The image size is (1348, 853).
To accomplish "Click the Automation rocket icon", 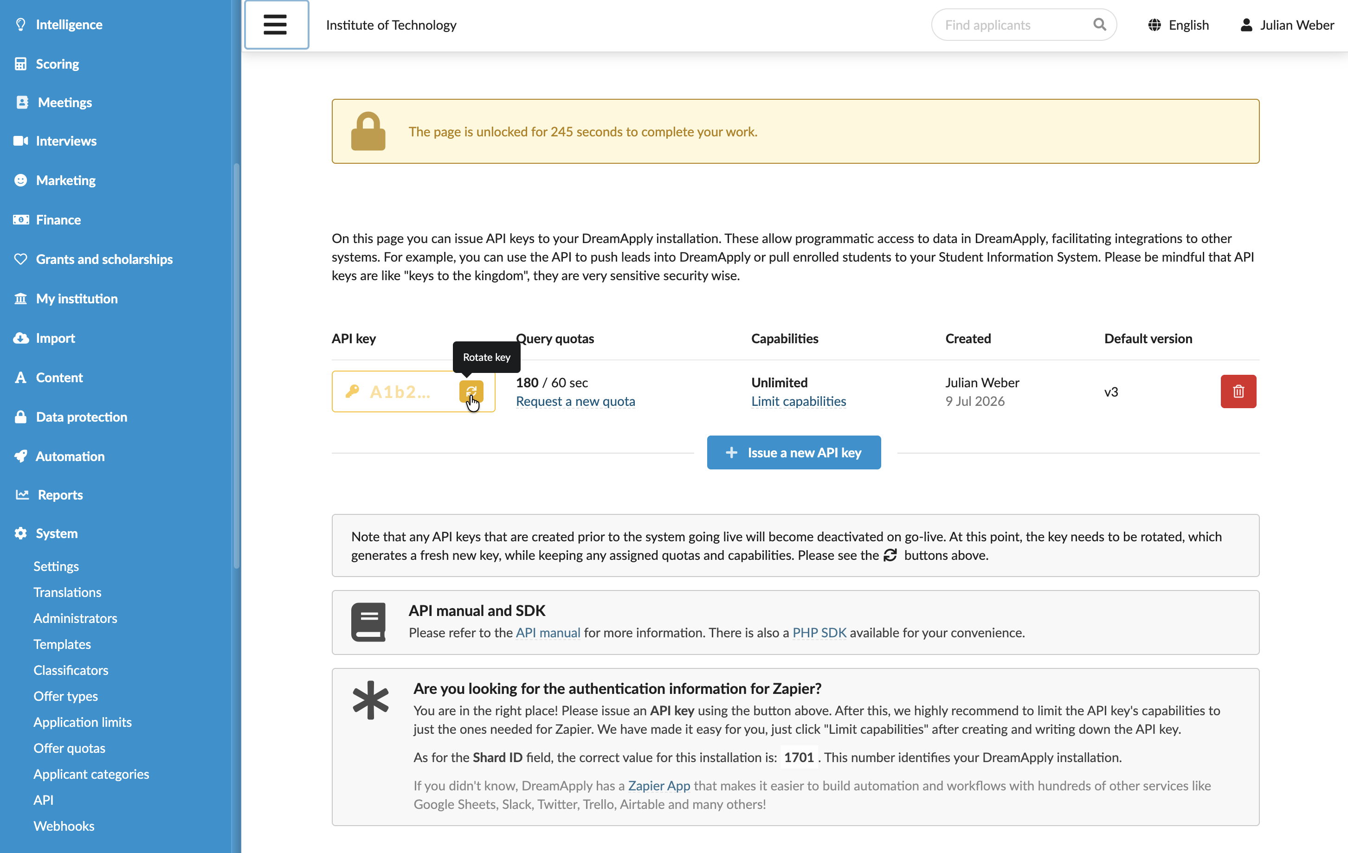I will pyautogui.click(x=21, y=456).
